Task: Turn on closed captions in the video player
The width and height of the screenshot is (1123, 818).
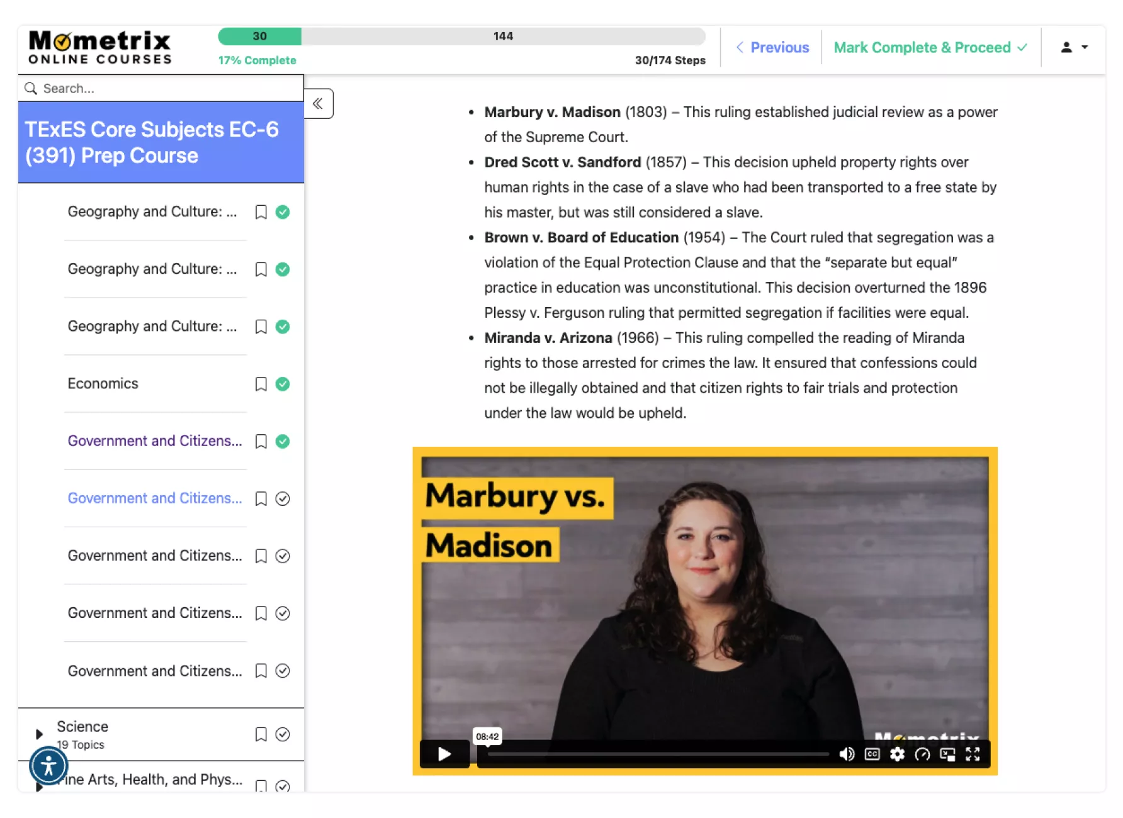Action: (872, 754)
